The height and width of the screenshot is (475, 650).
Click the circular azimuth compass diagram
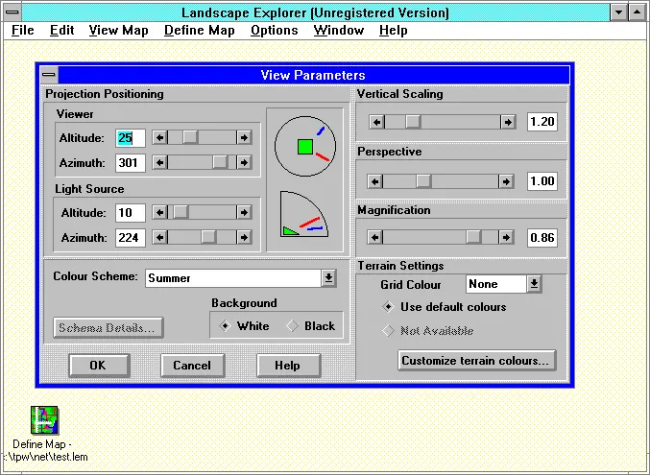[304, 146]
